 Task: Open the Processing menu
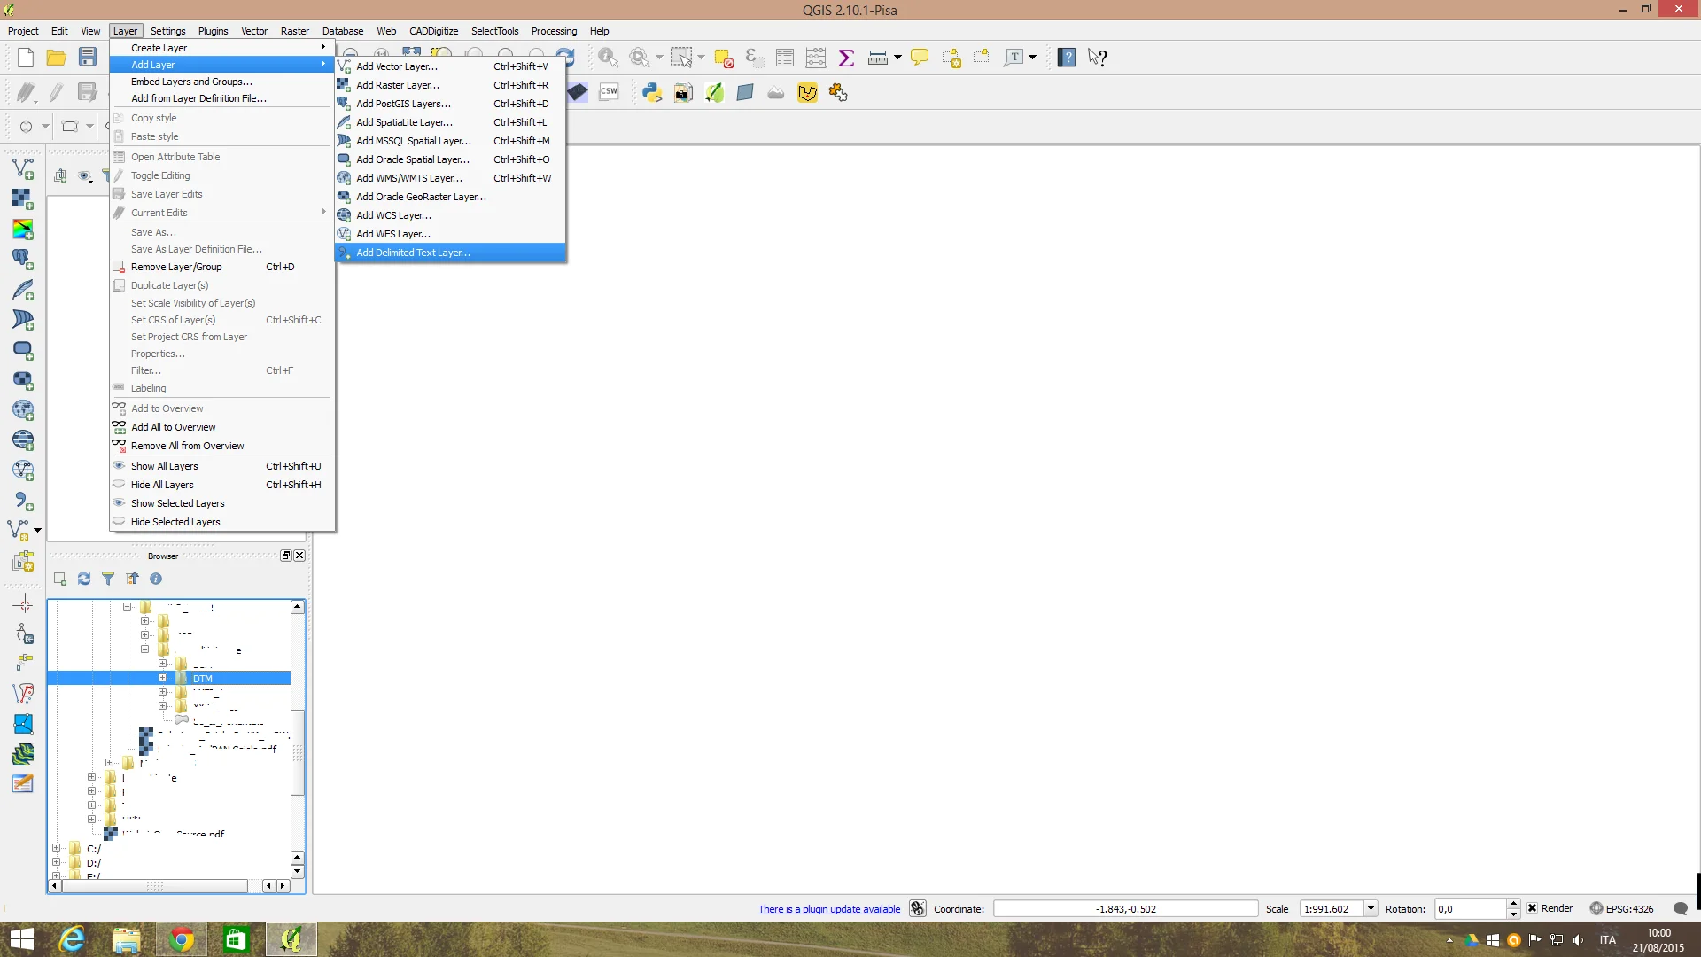click(x=554, y=31)
